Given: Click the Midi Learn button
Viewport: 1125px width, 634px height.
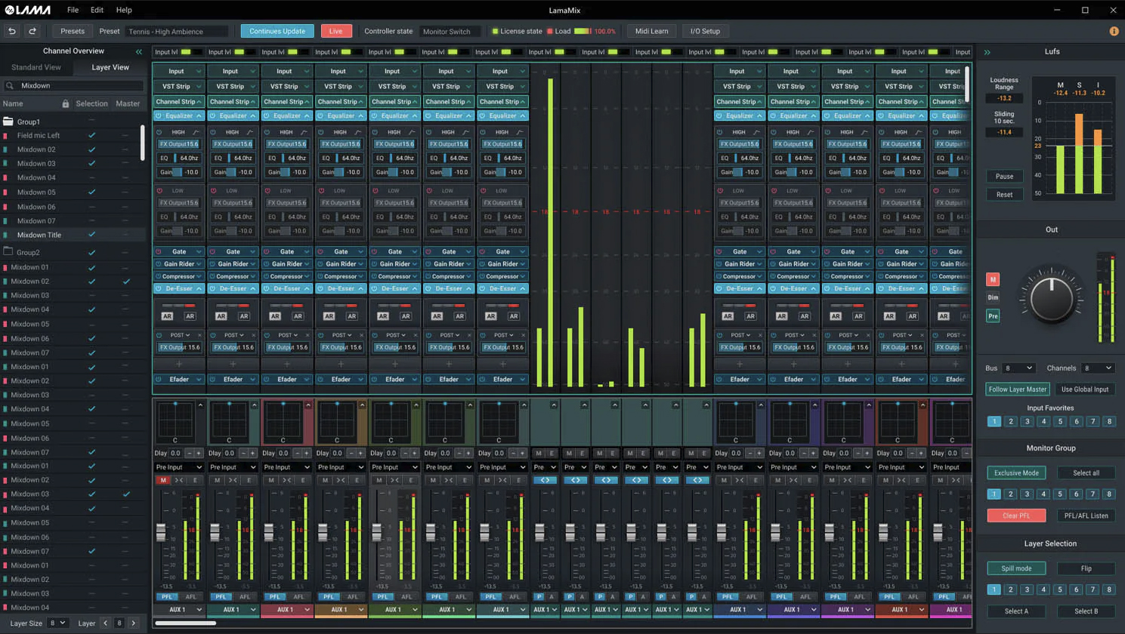Looking at the screenshot, I should tap(651, 31).
